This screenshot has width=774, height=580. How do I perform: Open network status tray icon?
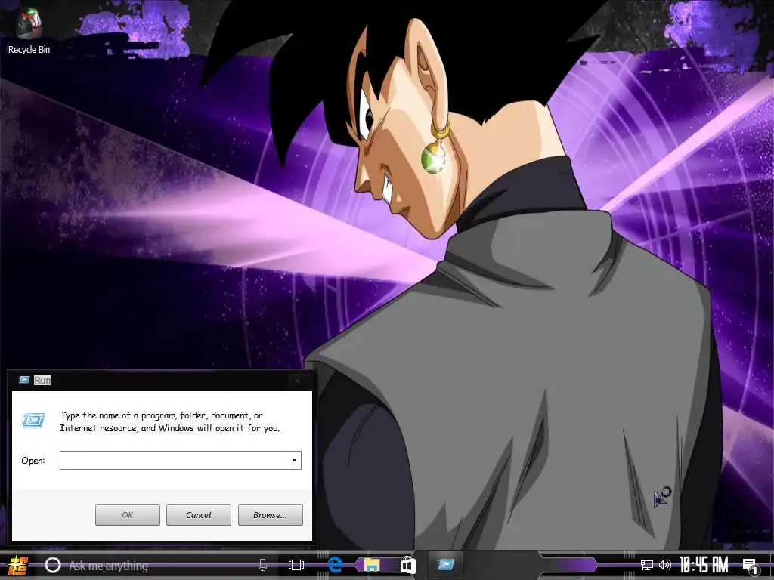coord(647,565)
